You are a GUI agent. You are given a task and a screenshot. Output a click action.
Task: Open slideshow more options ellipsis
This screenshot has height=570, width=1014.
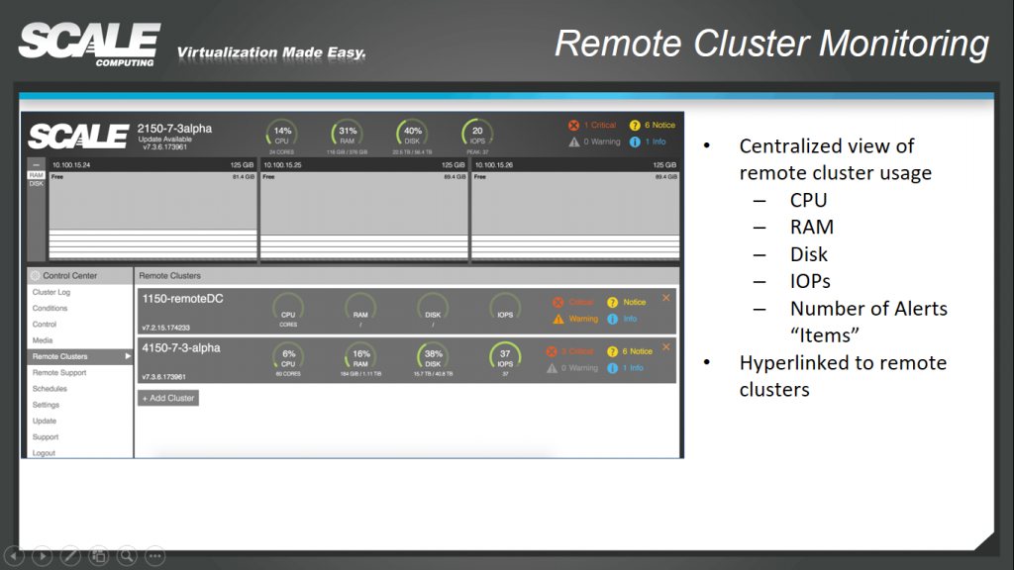[155, 556]
